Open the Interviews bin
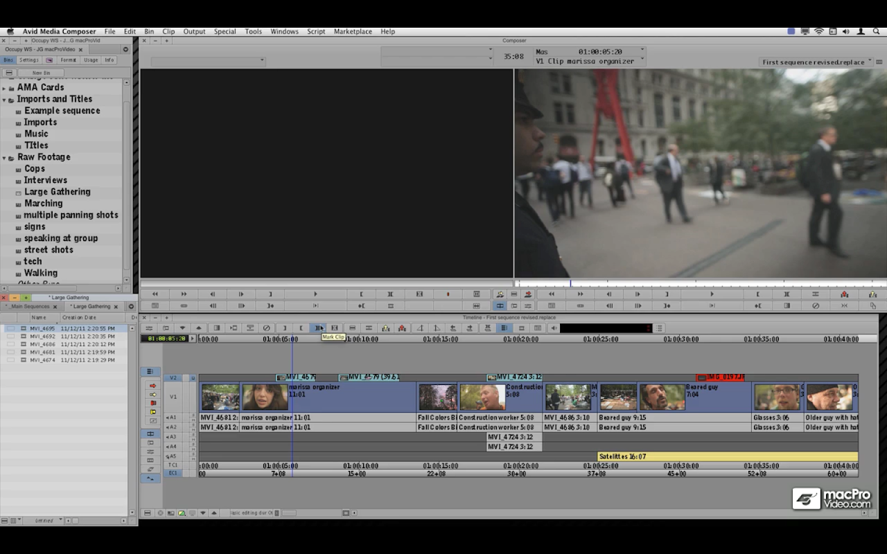887x554 pixels. tap(45, 180)
